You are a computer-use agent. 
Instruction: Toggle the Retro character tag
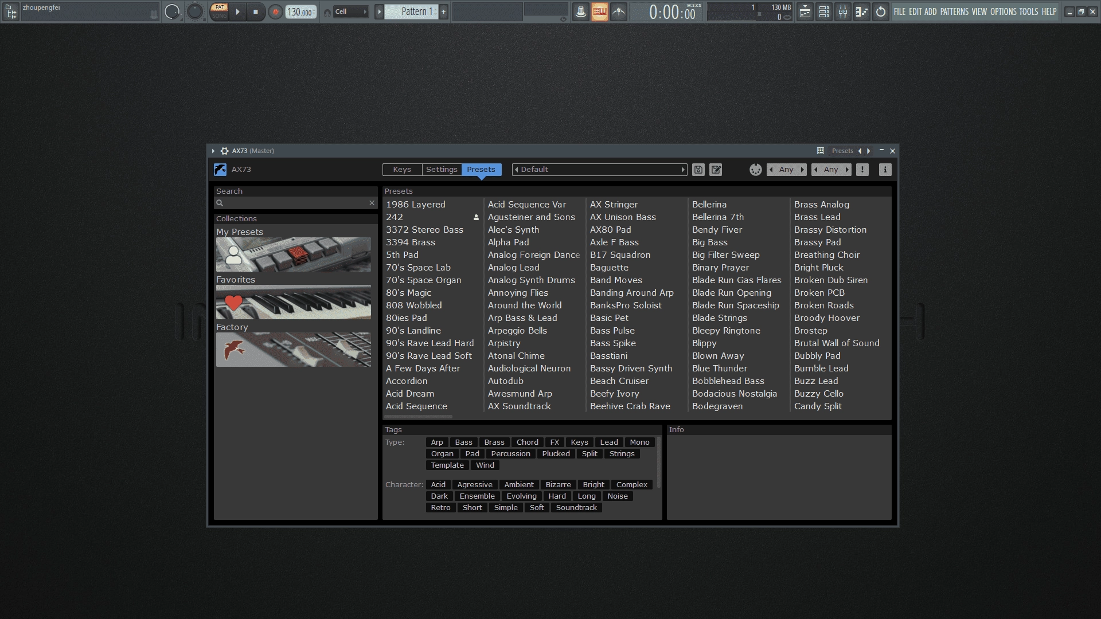440,508
